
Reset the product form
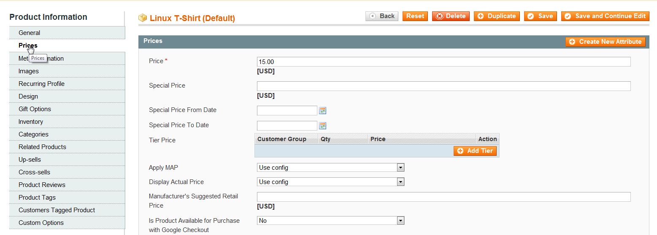415,16
